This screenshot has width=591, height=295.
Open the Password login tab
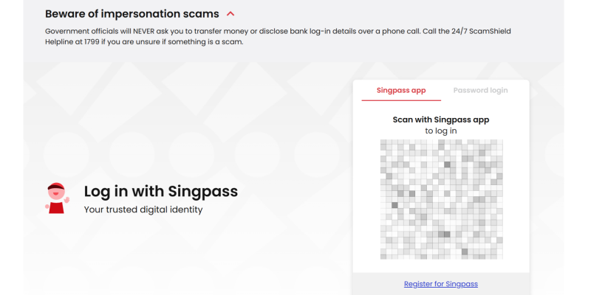(480, 91)
